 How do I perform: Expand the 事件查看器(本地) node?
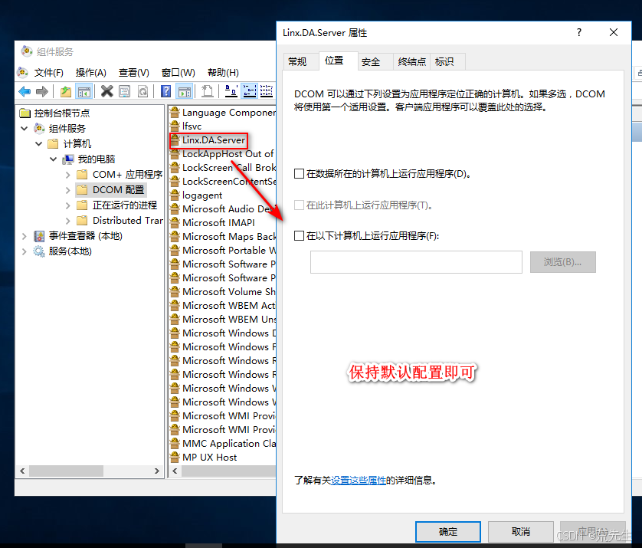coord(23,235)
